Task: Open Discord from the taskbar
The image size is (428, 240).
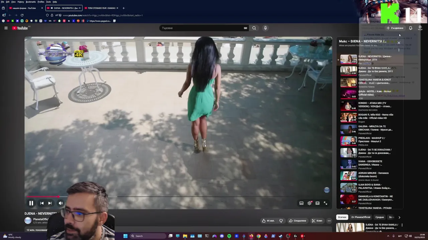Action: click(222, 236)
